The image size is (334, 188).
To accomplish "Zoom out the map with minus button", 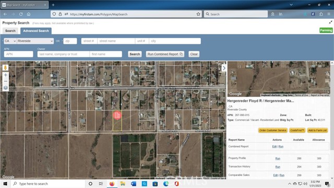I will [x=6, y=81].
